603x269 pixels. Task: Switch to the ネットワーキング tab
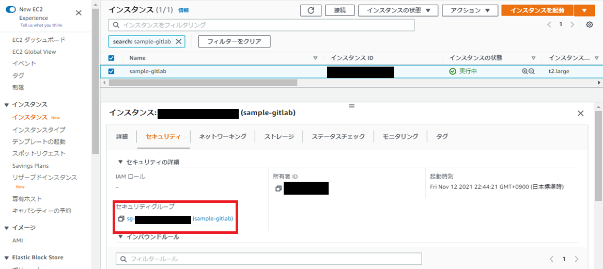point(223,136)
